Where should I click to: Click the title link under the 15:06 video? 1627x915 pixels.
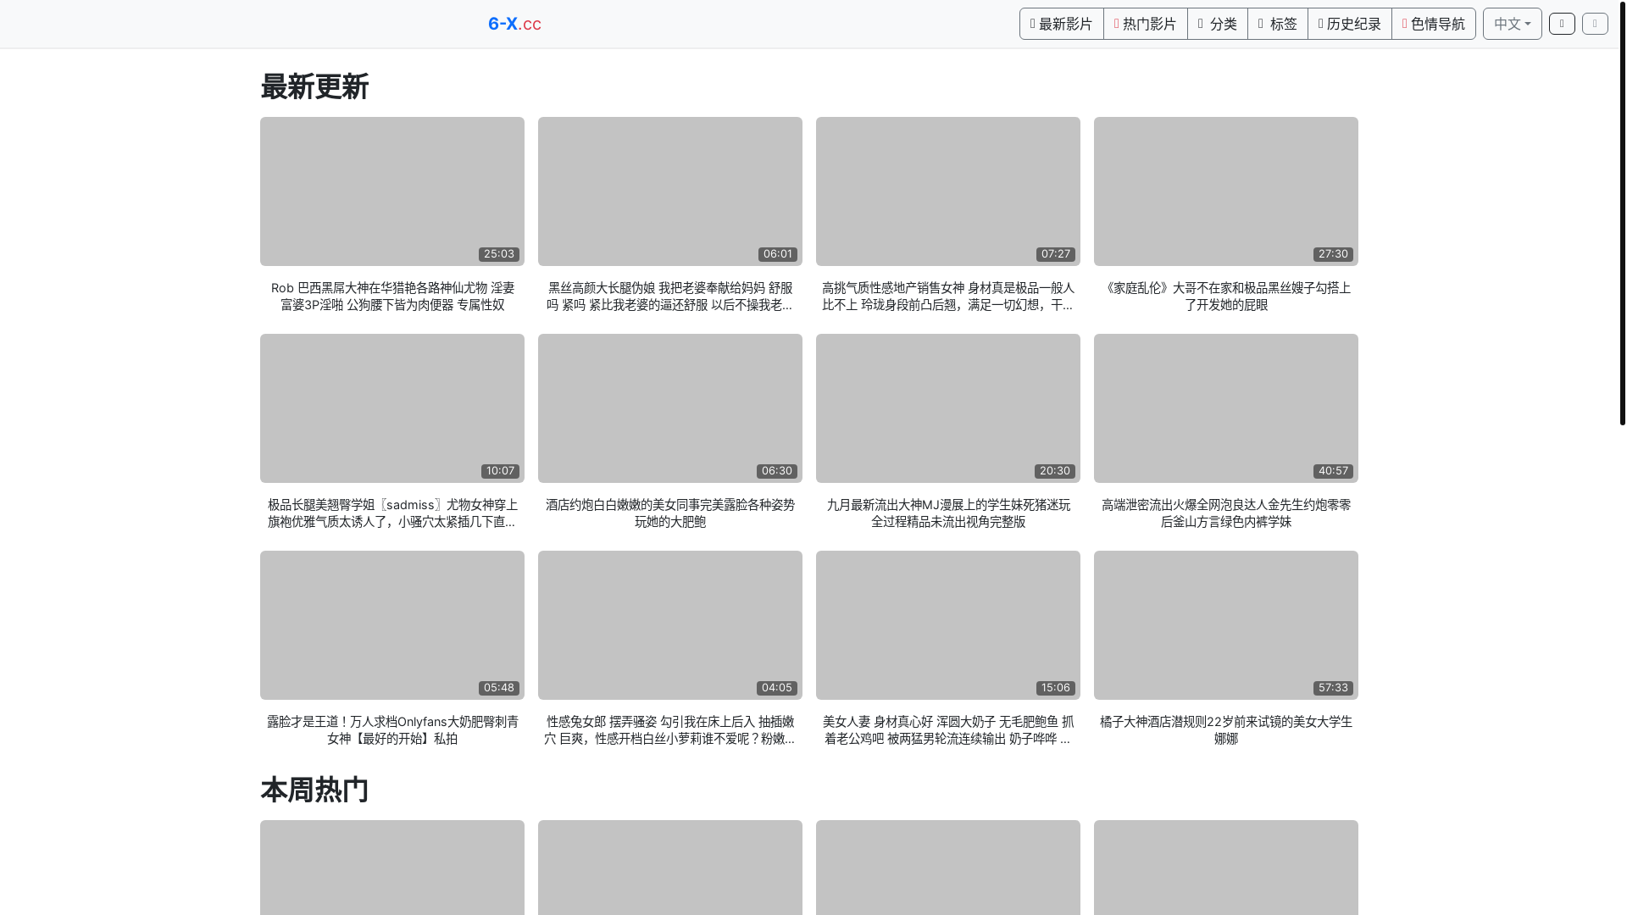point(948,730)
